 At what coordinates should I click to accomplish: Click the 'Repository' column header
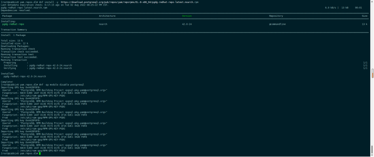(276, 16)
